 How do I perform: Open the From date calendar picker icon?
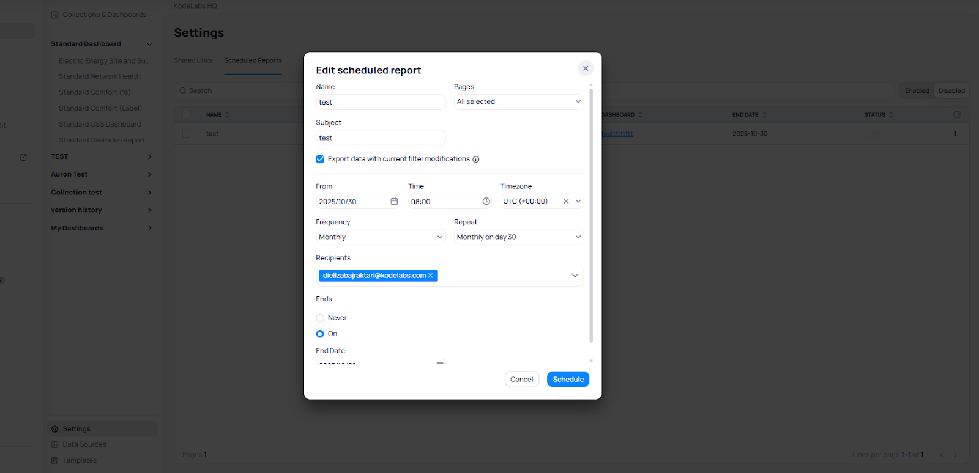pos(394,201)
